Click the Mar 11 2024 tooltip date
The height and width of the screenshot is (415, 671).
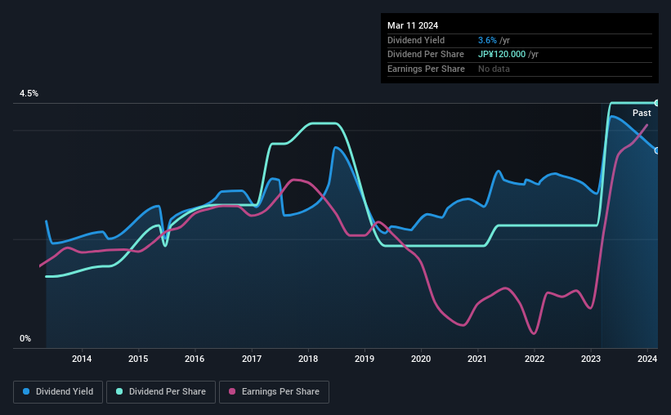point(413,25)
